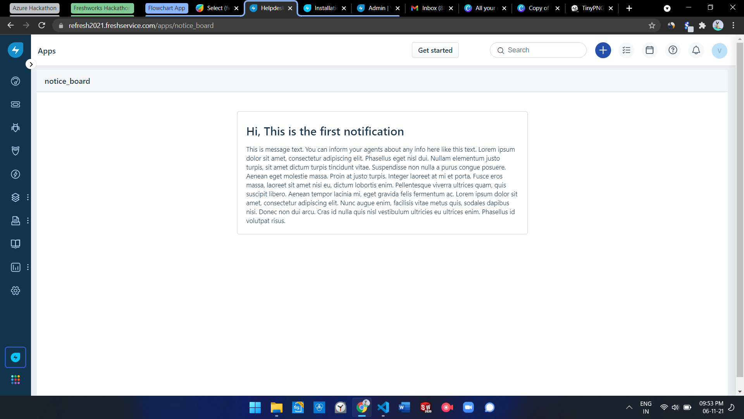The height and width of the screenshot is (419, 744).
Task: Open the user avatar V menu
Action: 719,50
